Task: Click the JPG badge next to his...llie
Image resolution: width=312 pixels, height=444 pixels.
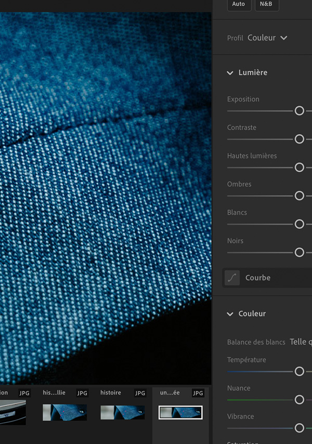Action: click(82, 393)
